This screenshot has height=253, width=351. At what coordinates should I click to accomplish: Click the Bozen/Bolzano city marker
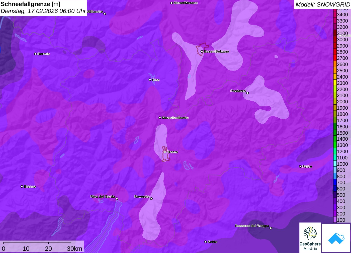tap(202, 51)
